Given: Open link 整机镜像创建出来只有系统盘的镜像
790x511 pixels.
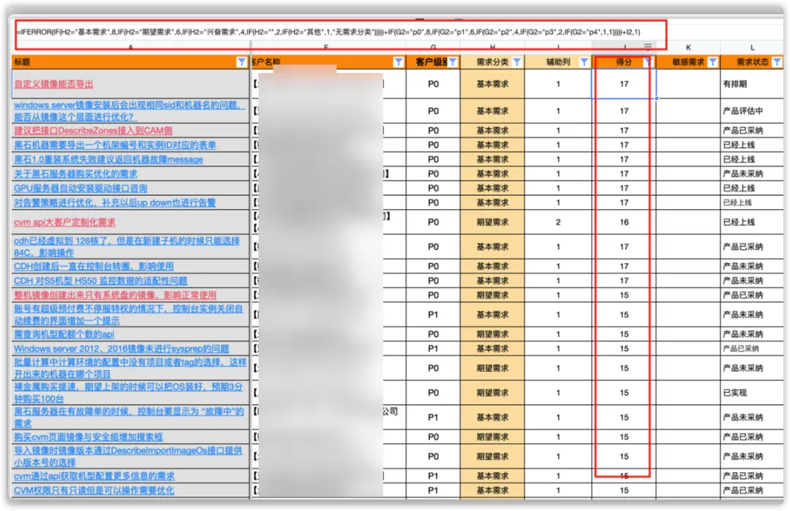Looking at the screenshot, I should (x=116, y=295).
